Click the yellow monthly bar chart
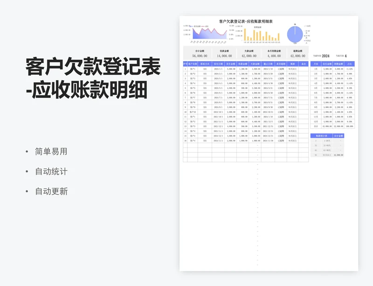The width and height of the screenshot is (373, 286). pos(258,34)
